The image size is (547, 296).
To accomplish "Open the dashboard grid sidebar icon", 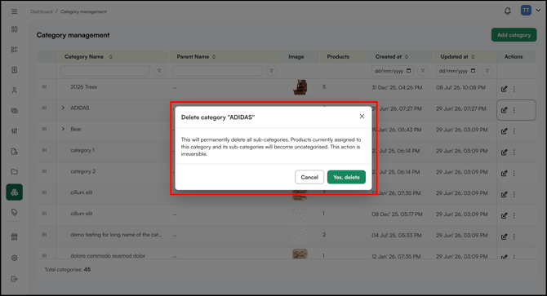I will click(x=15, y=29).
